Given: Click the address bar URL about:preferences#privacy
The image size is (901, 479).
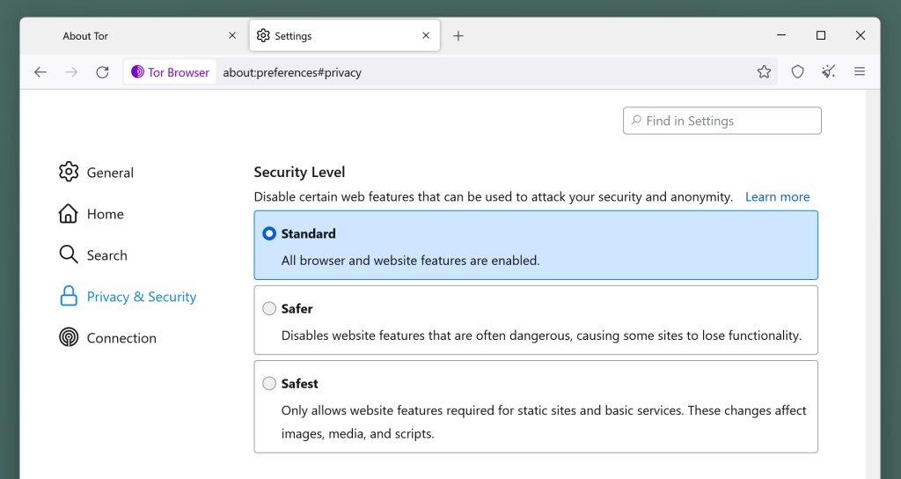Looking at the screenshot, I should [292, 72].
